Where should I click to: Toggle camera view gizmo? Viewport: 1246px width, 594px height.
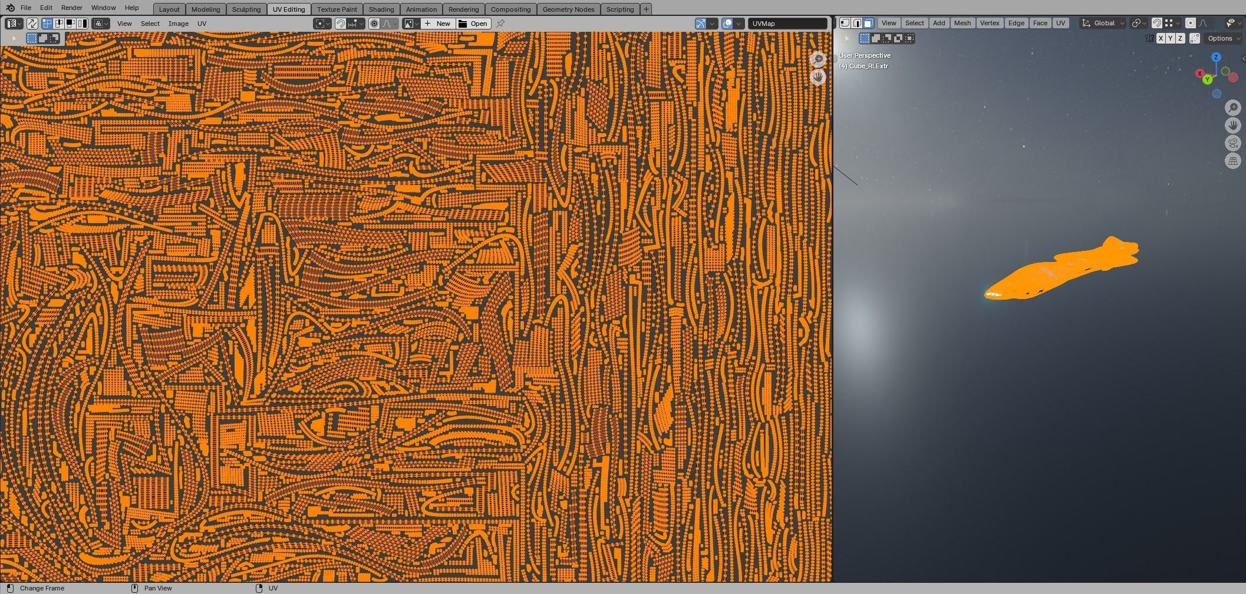[1232, 143]
